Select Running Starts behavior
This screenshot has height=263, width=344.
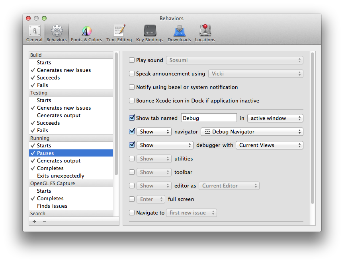(71, 146)
